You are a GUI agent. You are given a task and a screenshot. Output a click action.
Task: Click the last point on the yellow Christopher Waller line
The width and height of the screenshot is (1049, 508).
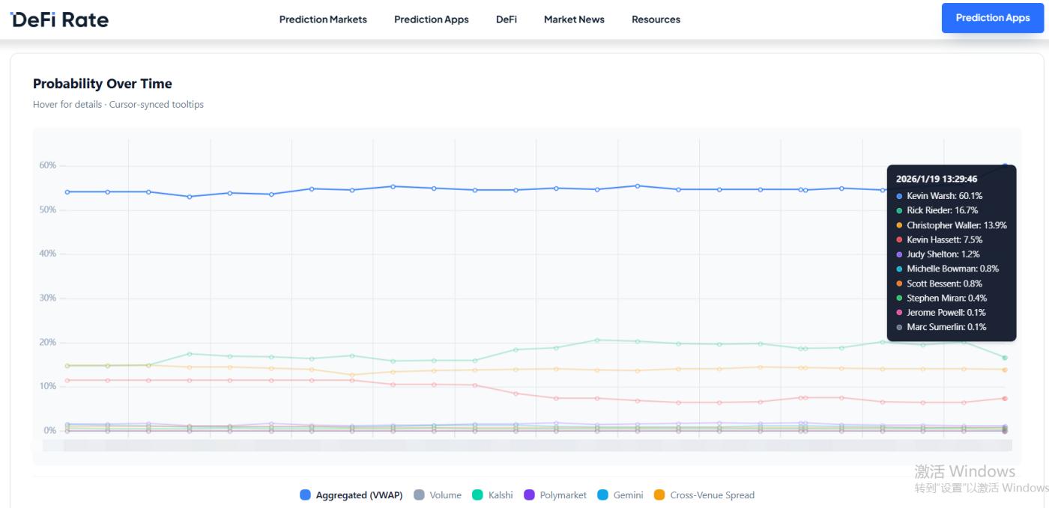click(1005, 370)
